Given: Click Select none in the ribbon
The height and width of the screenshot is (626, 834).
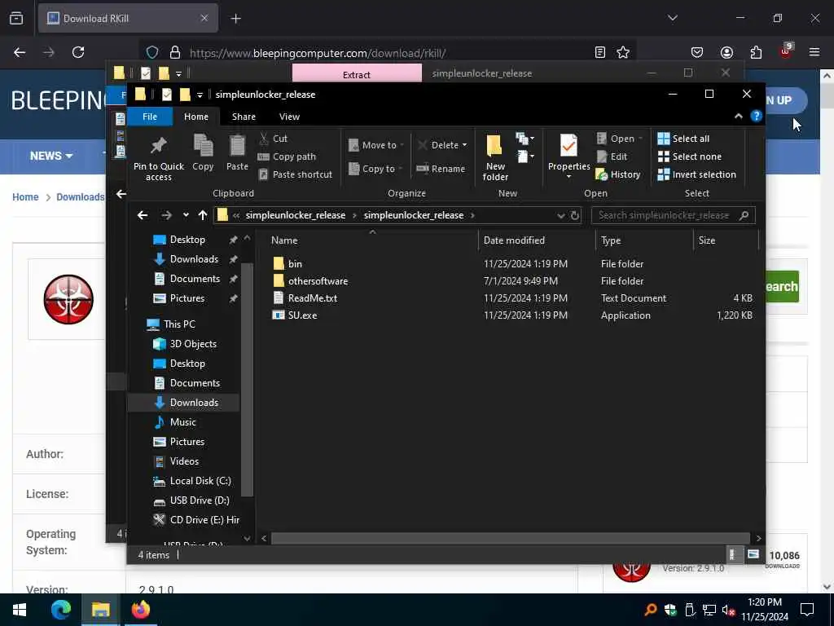Looking at the screenshot, I should (690, 156).
